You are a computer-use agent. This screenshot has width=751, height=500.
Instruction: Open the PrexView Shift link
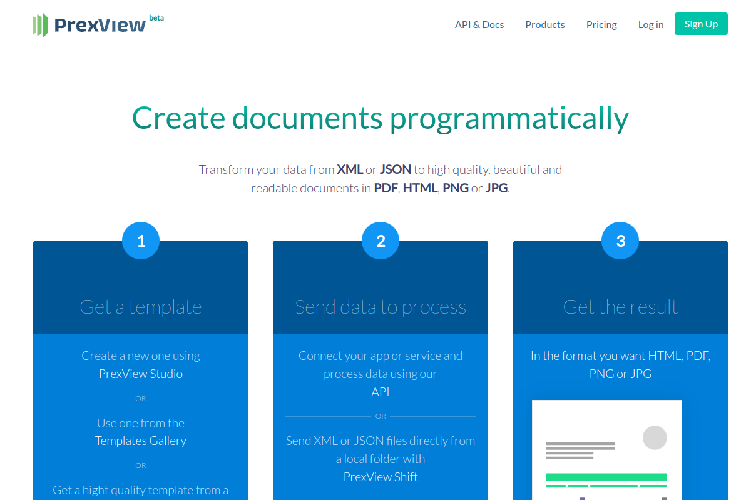point(381,477)
